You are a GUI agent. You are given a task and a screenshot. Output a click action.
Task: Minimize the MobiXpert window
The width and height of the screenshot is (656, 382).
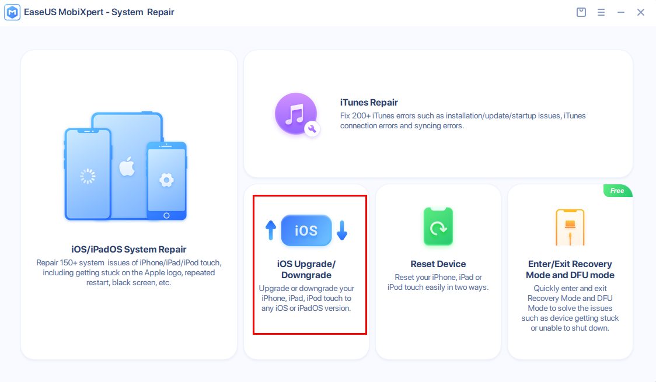pos(621,12)
